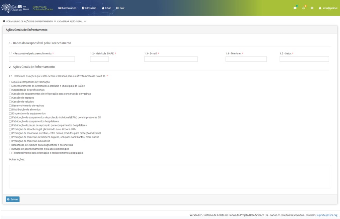Click Sair to log out
The width and height of the screenshot is (340, 219).
(x=120, y=8)
